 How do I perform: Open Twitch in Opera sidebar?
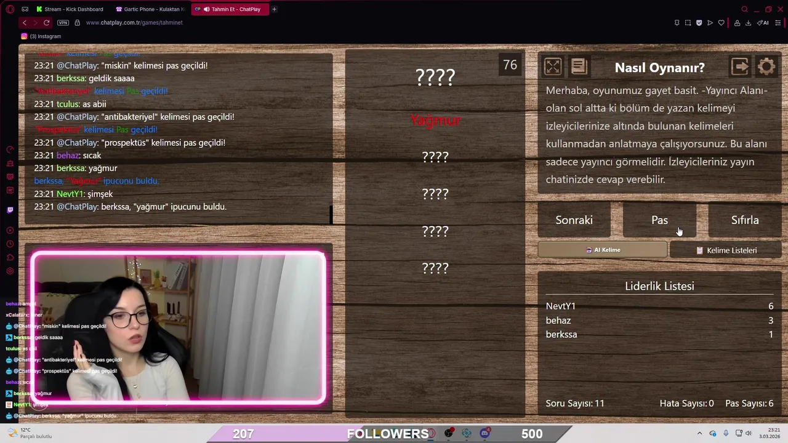click(x=10, y=210)
